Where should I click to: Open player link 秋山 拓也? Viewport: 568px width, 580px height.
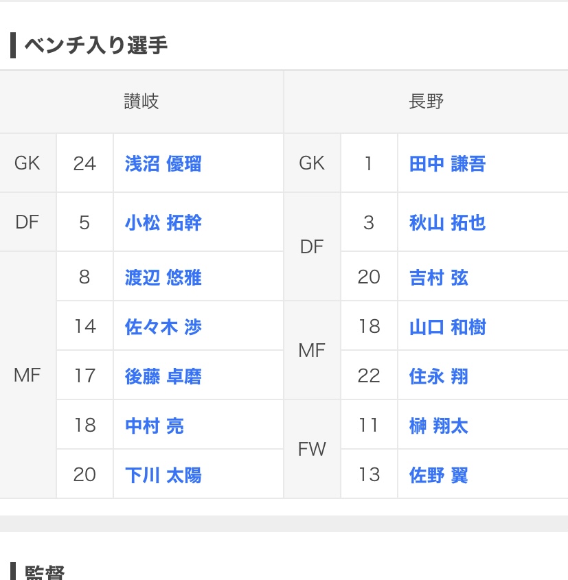[447, 222]
